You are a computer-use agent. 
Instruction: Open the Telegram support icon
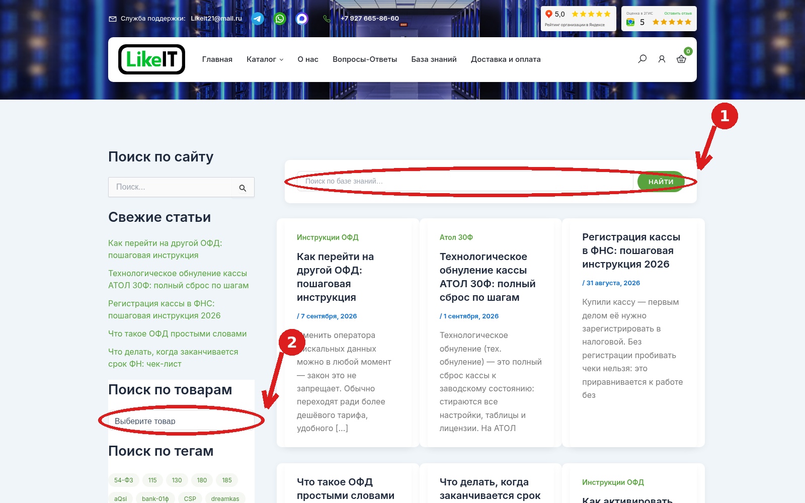point(258,19)
